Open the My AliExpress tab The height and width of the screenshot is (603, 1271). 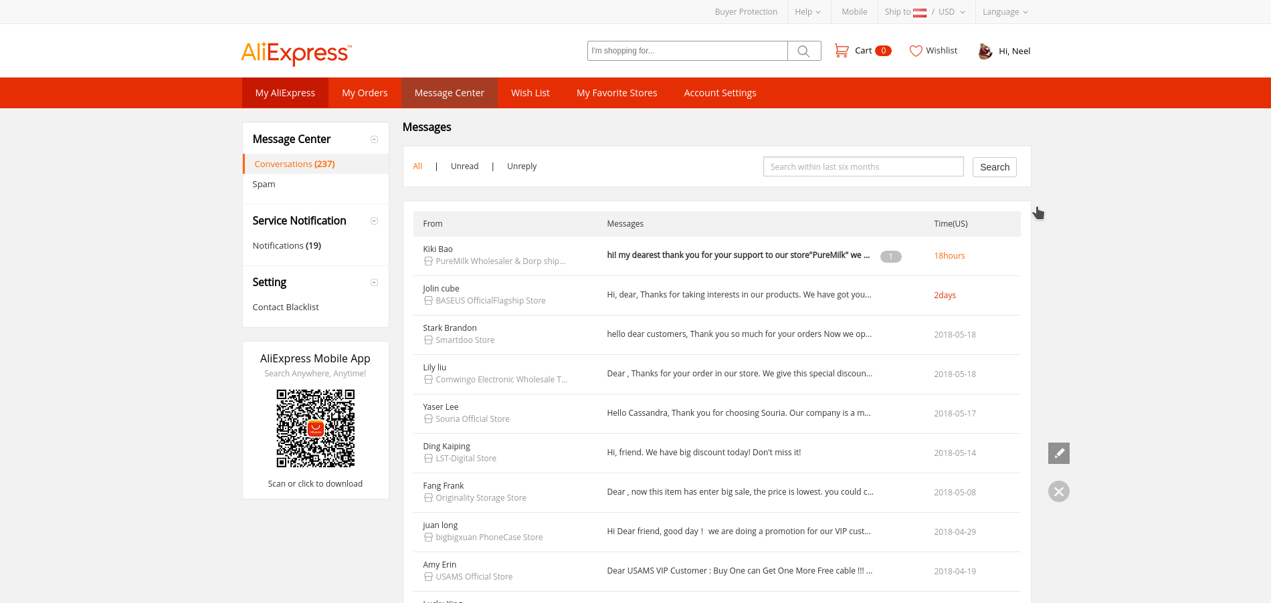(285, 93)
